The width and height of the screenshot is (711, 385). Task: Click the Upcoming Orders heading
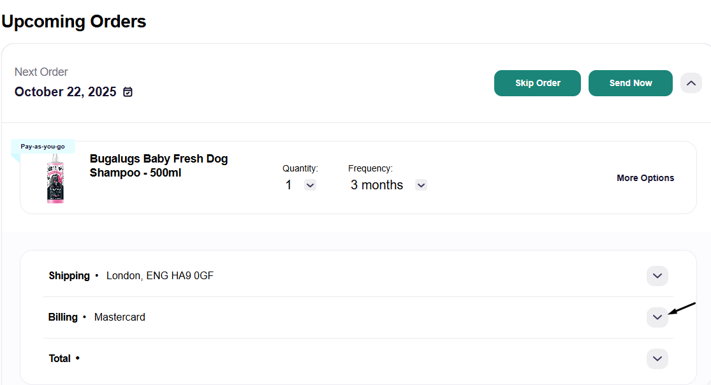click(x=74, y=21)
